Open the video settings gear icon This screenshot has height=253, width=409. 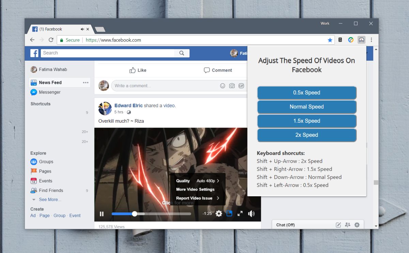pyautogui.click(x=218, y=213)
